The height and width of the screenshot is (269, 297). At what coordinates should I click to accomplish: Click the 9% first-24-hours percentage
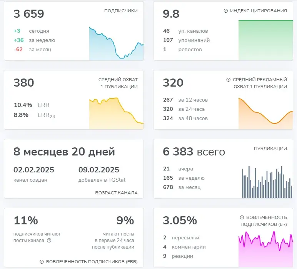pyautogui.click(x=125, y=220)
